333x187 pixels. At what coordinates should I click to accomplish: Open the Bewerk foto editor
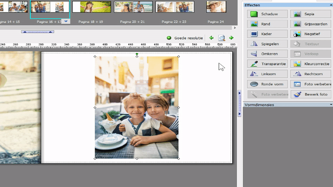(311, 94)
